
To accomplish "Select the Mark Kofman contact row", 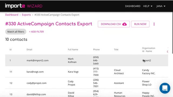I will [86, 60].
